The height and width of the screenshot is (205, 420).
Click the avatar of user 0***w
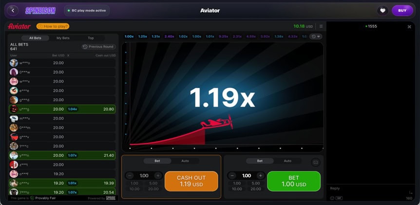tap(14, 72)
